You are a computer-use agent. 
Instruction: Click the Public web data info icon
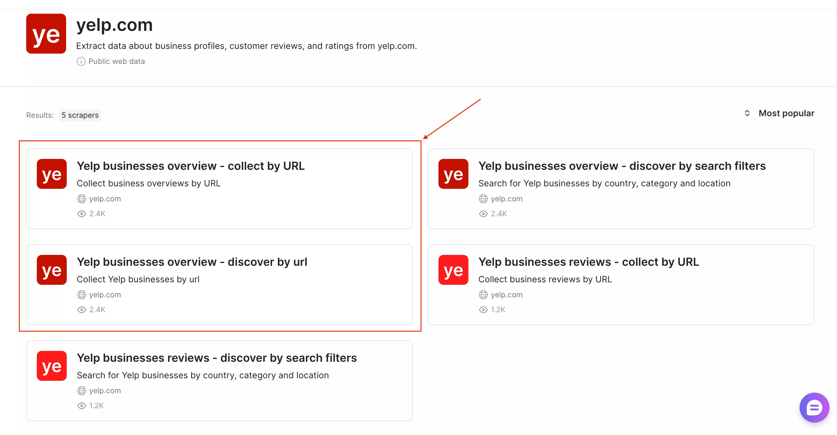(81, 61)
